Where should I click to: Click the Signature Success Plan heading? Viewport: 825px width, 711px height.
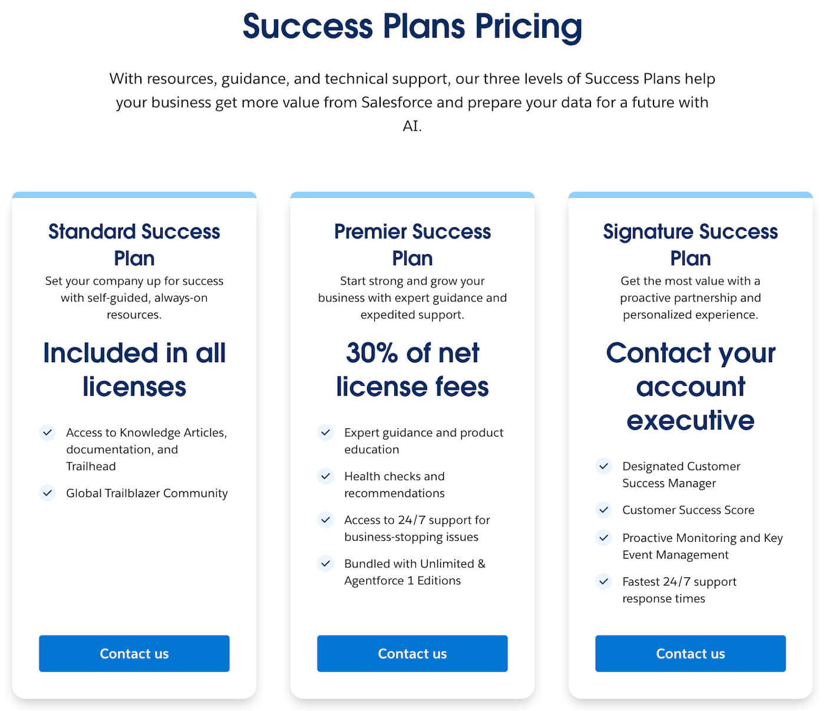[691, 244]
